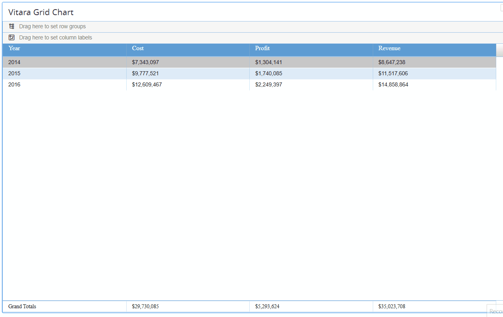Click the row groups icon
This screenshot has width=503, height=317.
pos(12,26)
